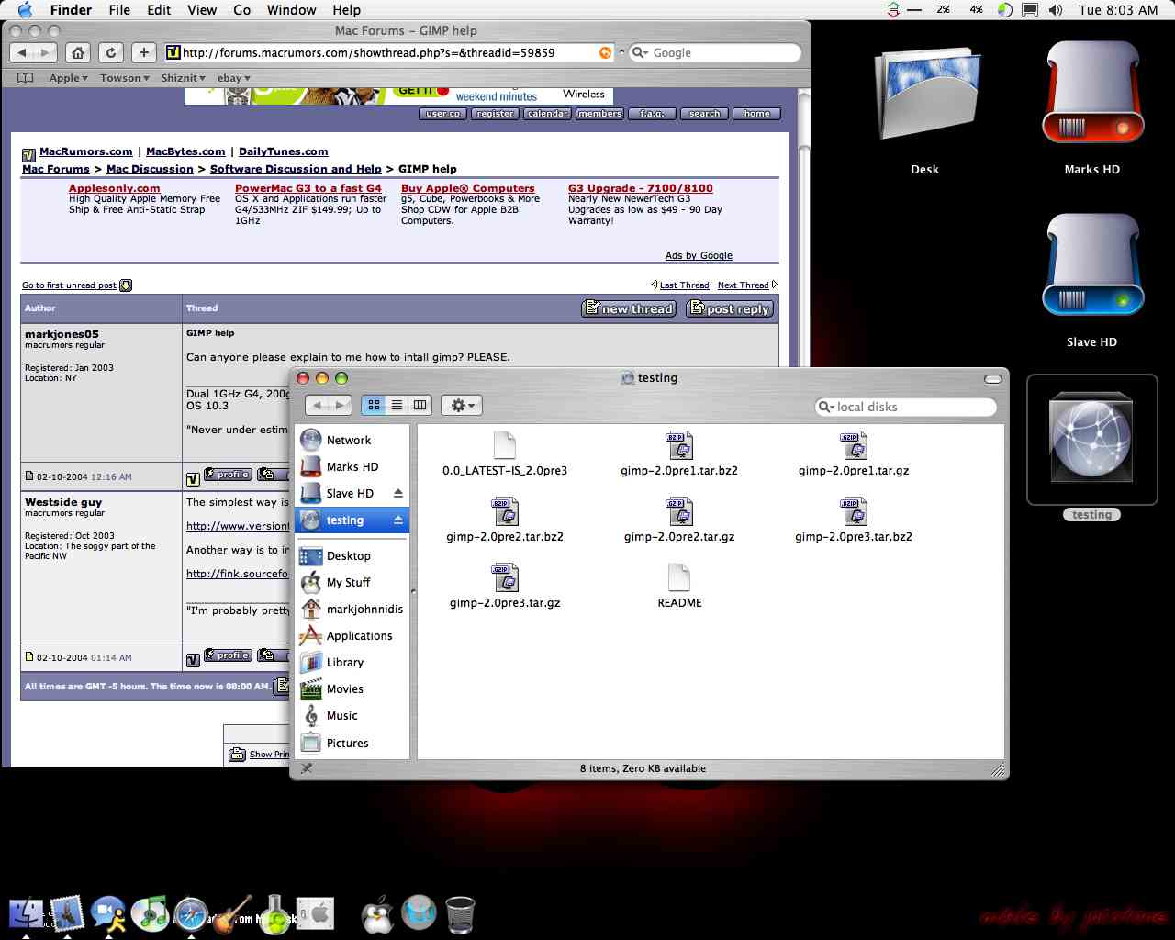
Task: Open the Apple menu
Action: coord(25,10)
